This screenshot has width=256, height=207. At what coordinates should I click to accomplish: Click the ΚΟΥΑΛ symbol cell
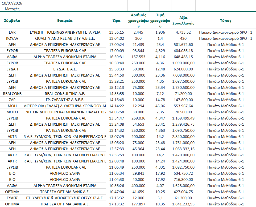(x=12, y=38)
